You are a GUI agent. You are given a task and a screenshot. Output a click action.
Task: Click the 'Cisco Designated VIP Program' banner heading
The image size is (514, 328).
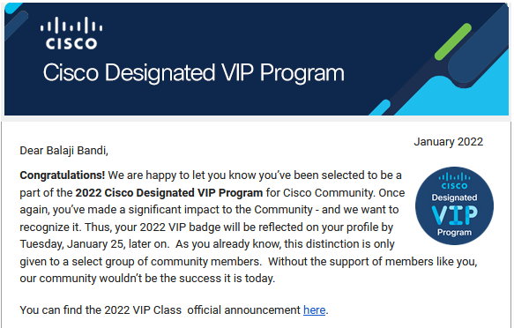[194, 73]
